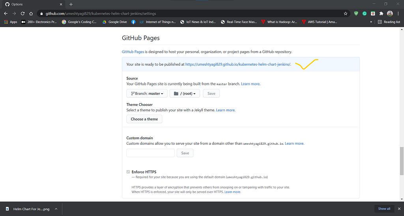
Task: Open the Internet of Things n... bookmark
Action: tap(158, 22)
